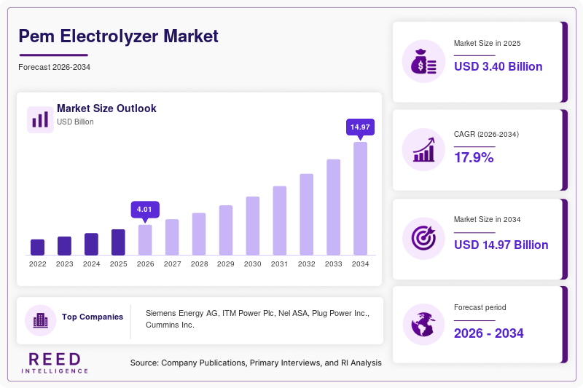Click the money bag icon beside Market Size 2025
The image size is (583, 388).
click(x=423, y=61)
